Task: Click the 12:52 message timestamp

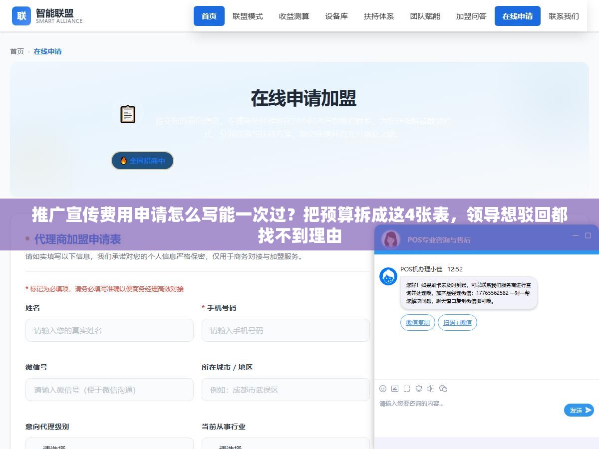Action: coord(455,269)
